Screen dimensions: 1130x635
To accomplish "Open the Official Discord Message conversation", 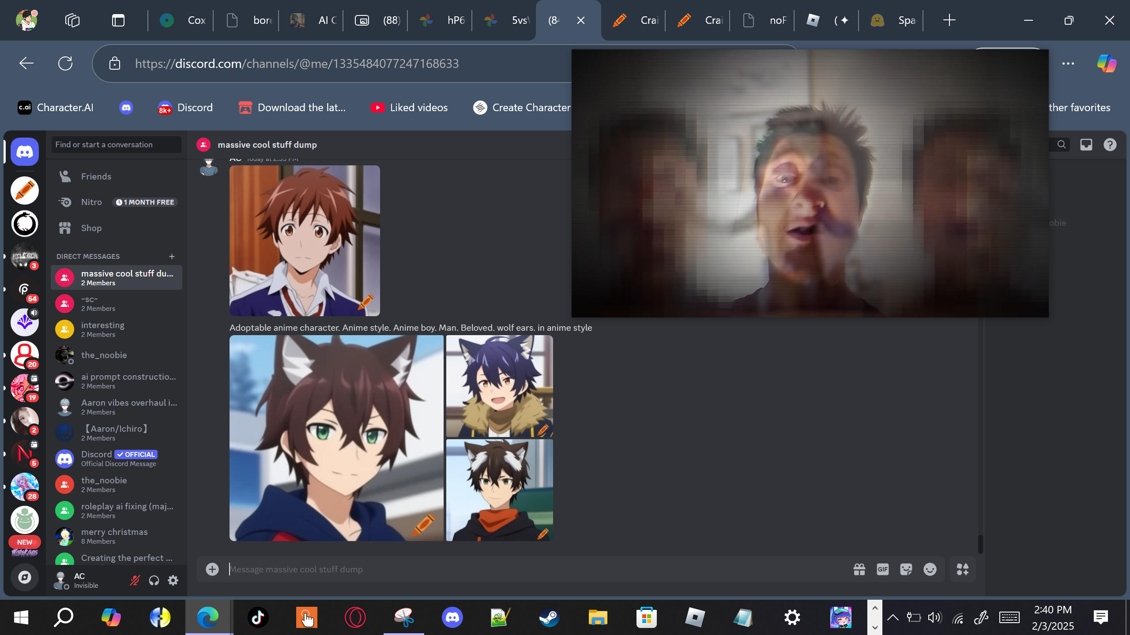I will [x=117, y=459].
